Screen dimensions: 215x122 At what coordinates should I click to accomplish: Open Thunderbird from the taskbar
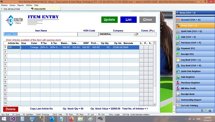pyautogui.click(x=52, y=119)
